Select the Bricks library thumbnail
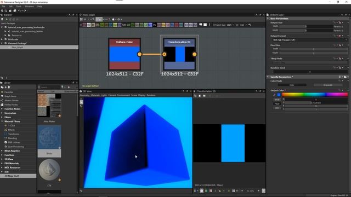Screen dimensions: 351x197 [49, 137]
